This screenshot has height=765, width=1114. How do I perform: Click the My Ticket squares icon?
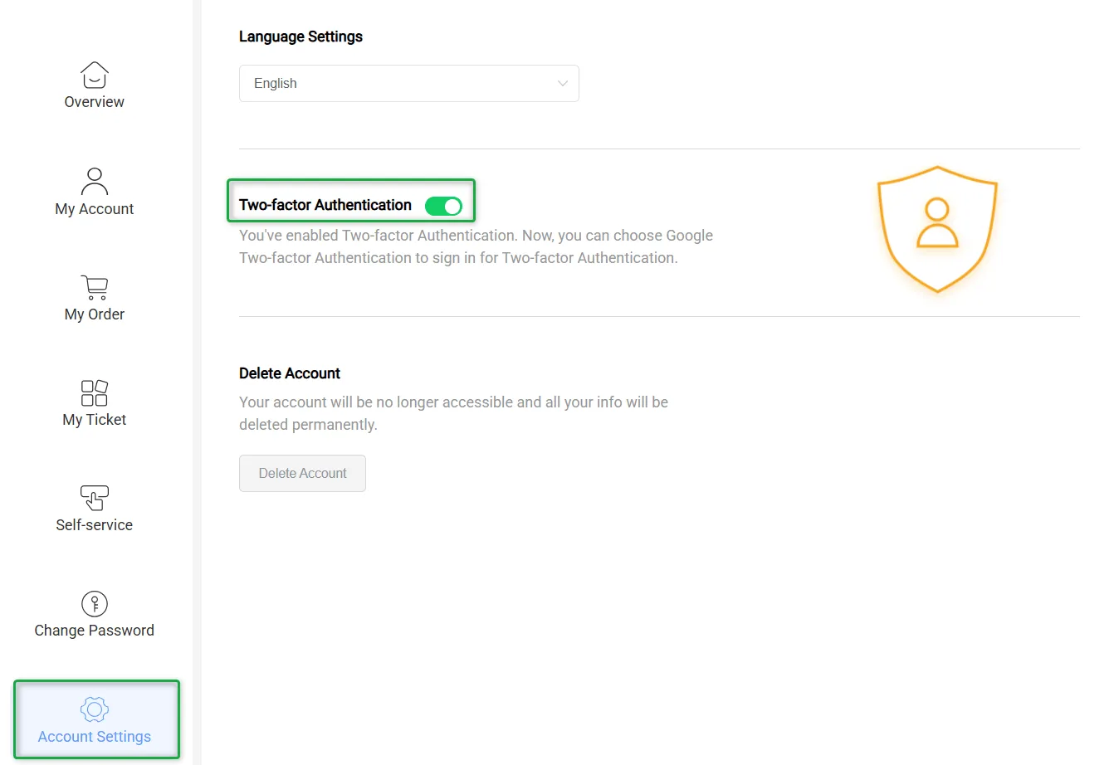pyautogui.click(x=94, y=392)
